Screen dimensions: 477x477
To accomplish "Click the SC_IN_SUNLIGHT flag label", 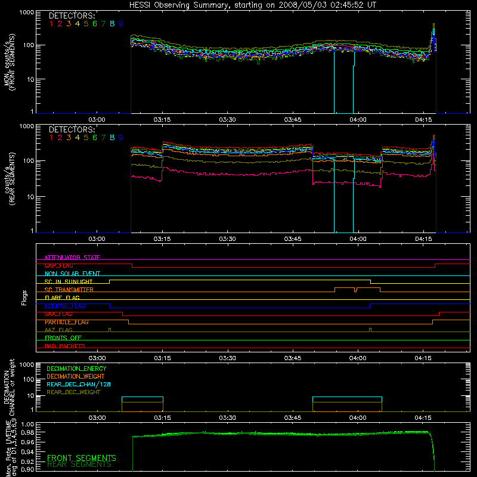I will [x=69, y=281].
